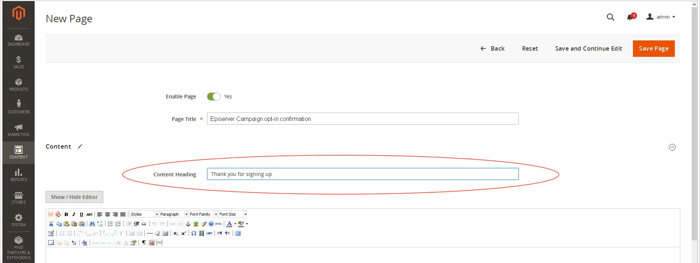Open Sales menu in sidebar

19,62
